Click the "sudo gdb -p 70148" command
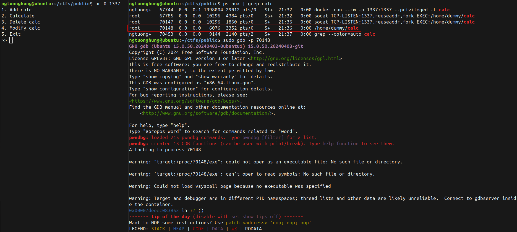The width and height of the screenshot is (517, 232). [x=246, y=40]
